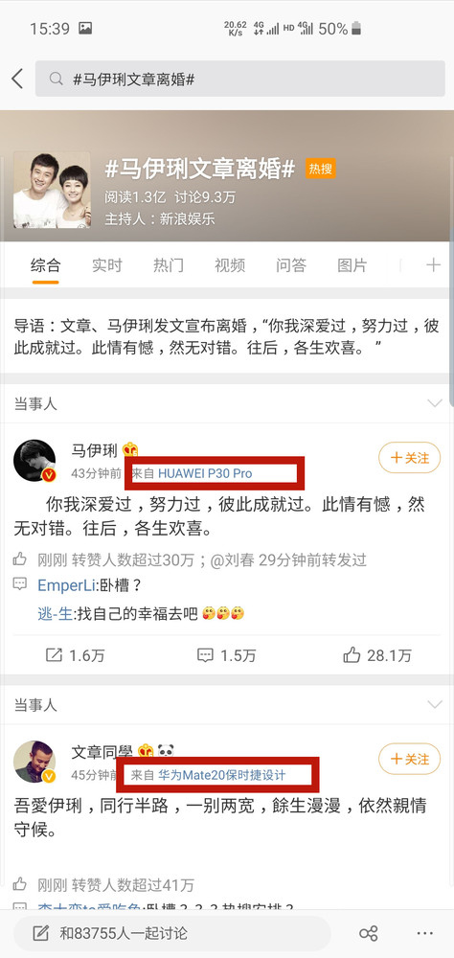The width and height of the screenshot is (454, 958).
Task: Tap the back arrow icon
Action: click(x=17, y=79)
